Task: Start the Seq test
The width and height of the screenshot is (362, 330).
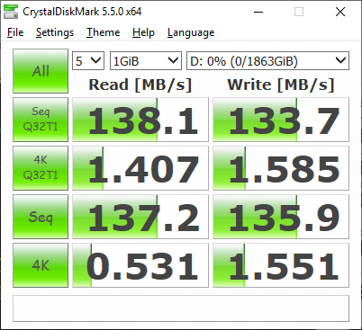Action: [x=41, y=217]
